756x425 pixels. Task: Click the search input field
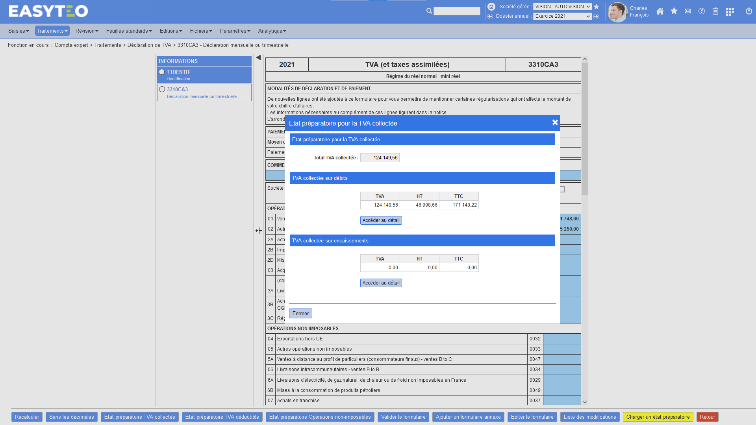coord(457,11)
